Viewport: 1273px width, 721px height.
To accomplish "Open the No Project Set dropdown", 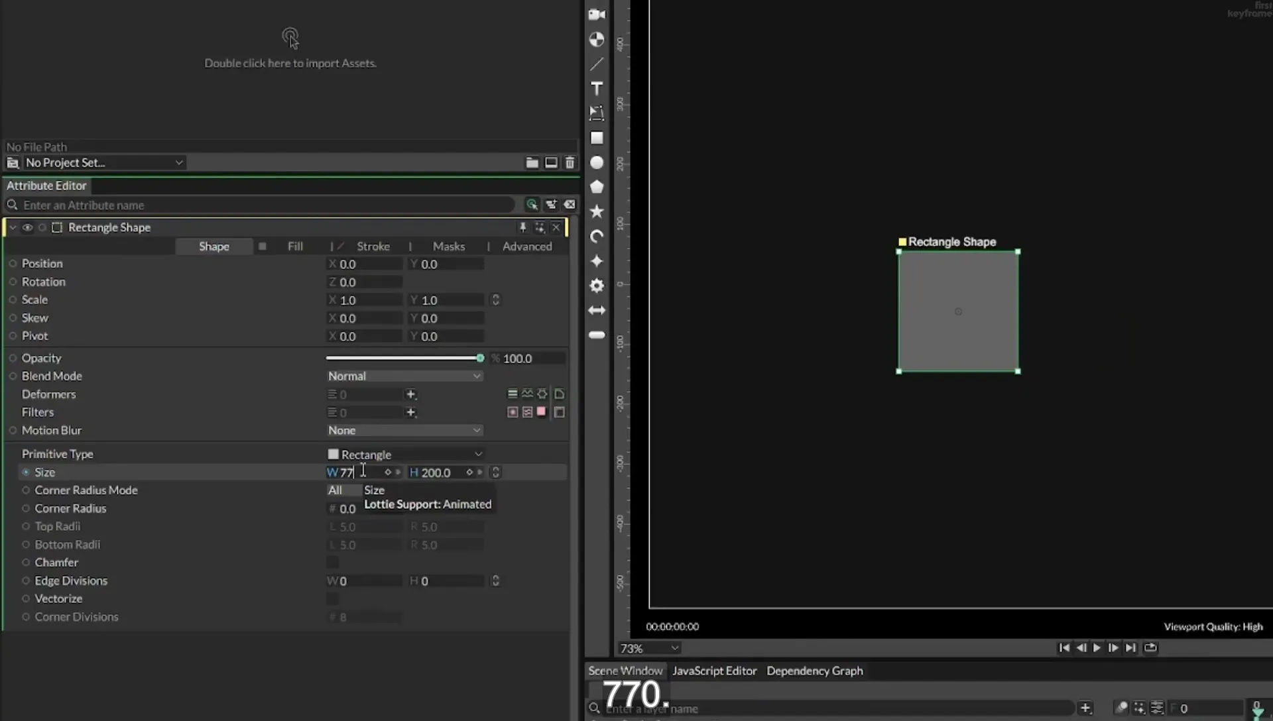I will (x=104, y=162).
